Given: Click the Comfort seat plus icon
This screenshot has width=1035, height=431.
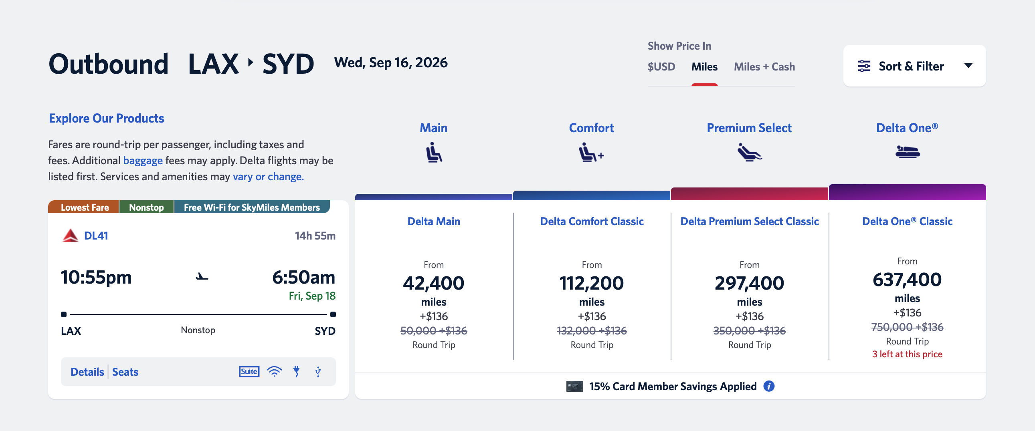Looking at the screenshot, I should (591, 152).
